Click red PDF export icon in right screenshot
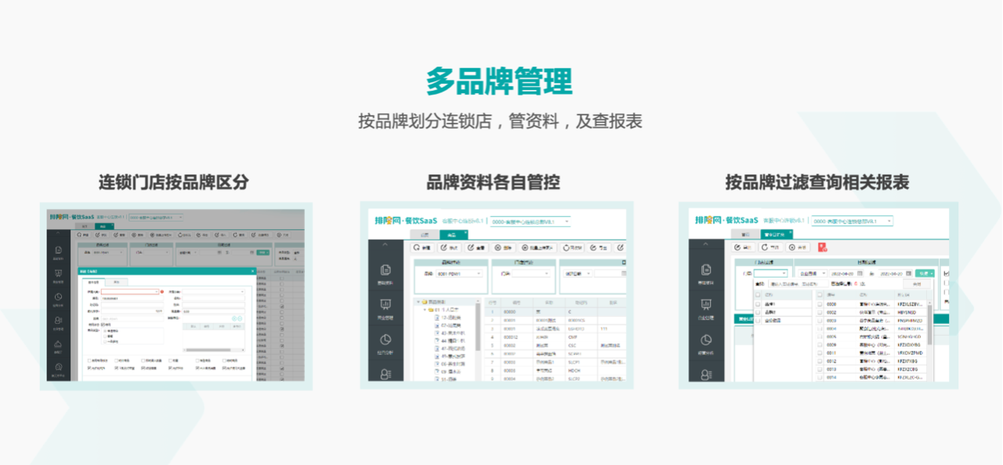Image resolution: width=1003 pixels, height=465 pixels. [x=822, y=247]
